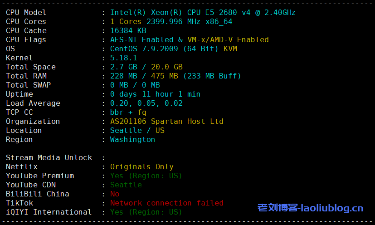Click the AS201106 Spartan Host Ltd text
This screenshot has height=225, width=375.
click(x=166, y=122)
